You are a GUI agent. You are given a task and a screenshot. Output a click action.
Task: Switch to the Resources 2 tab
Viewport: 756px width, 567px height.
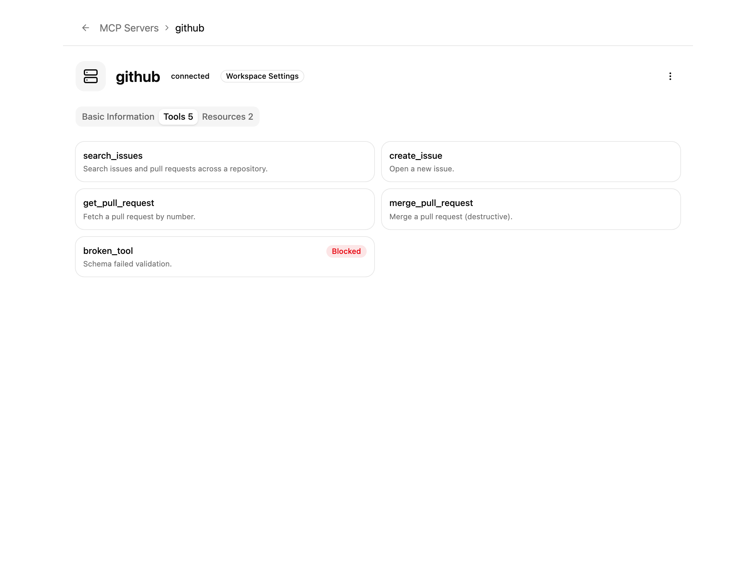point(227,117)
